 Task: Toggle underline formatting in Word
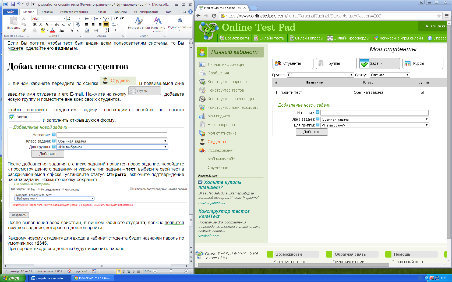[x=47, y=24]
